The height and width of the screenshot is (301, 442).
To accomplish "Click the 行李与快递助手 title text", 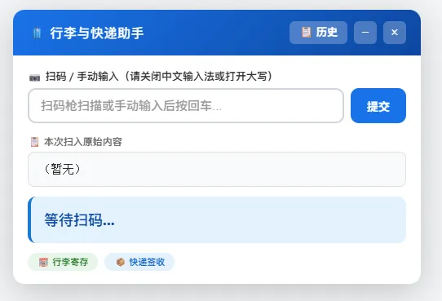I will [97, 33].
